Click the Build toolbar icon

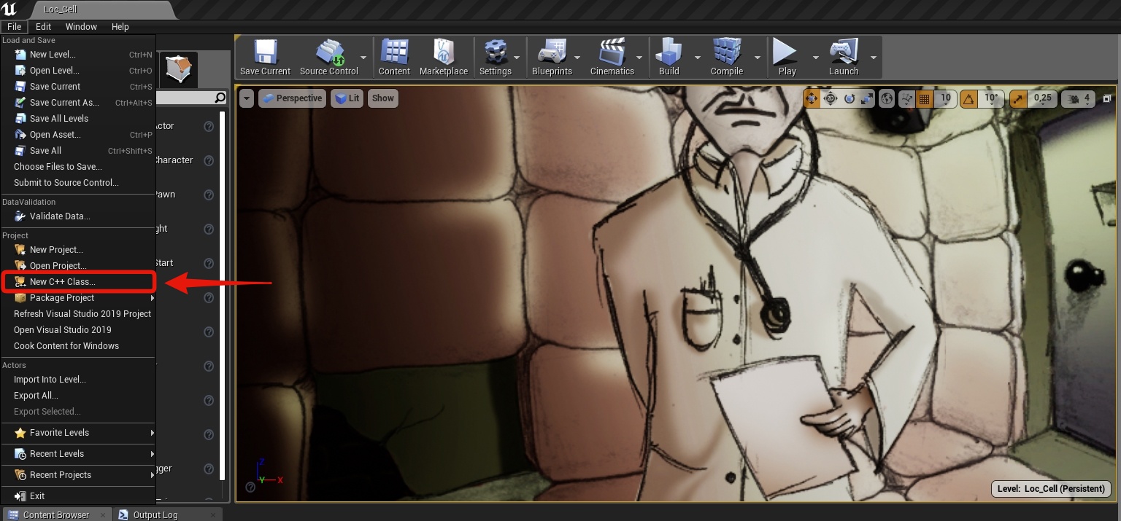pyautogui.click(x=669, y=52)
